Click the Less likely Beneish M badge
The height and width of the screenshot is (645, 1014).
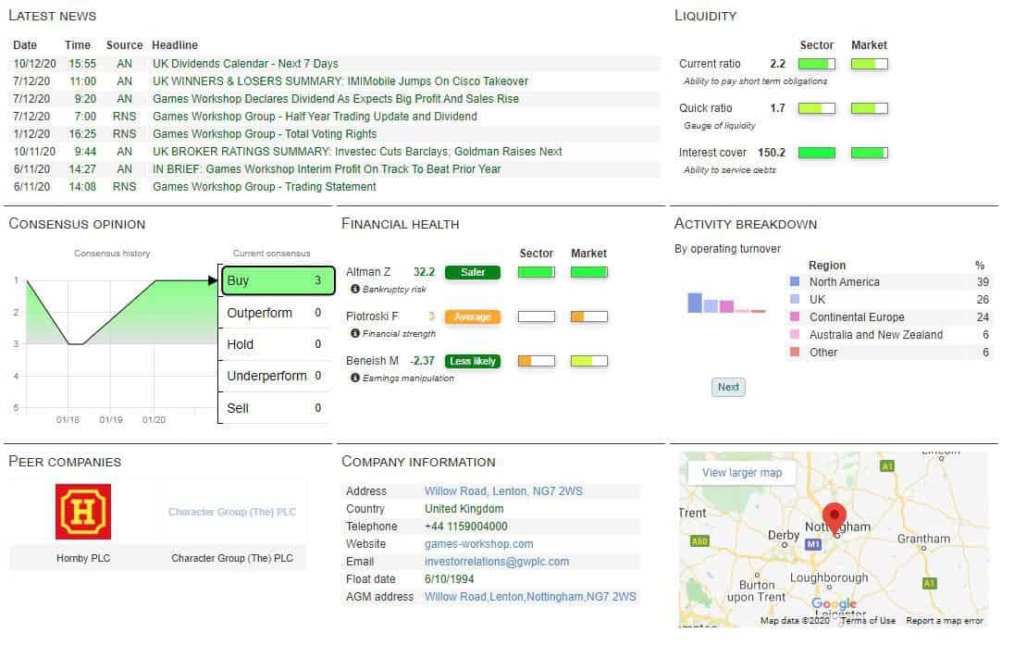point(473,361)
